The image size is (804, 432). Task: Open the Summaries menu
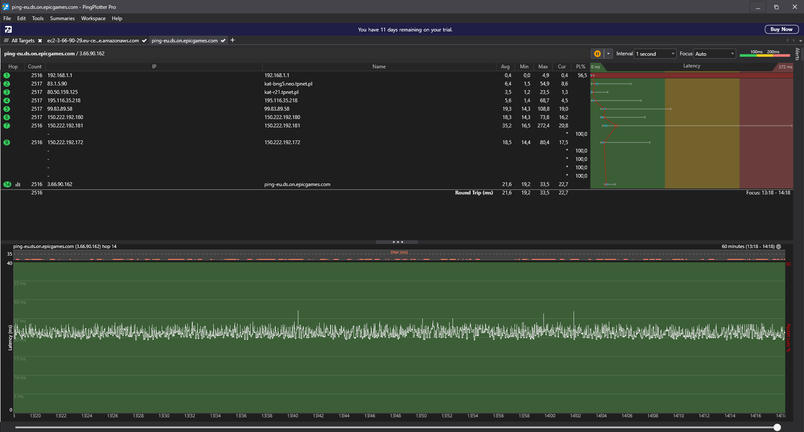coord(62,18)
